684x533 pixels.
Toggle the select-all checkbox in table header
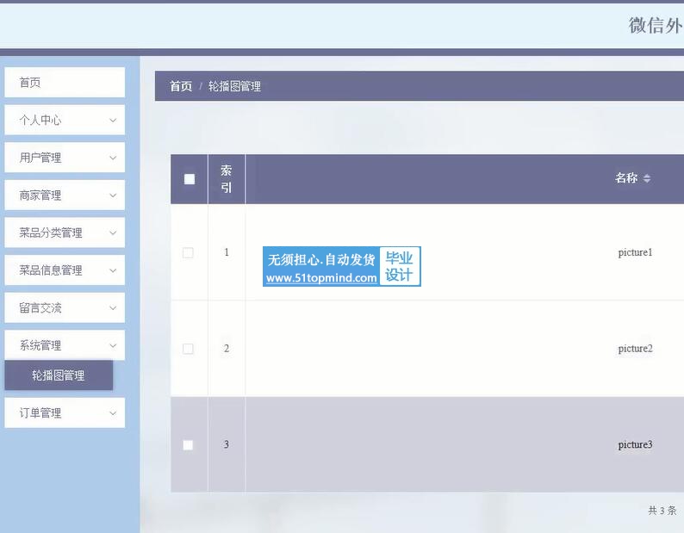pyautogui.click(x=190, y=179)
